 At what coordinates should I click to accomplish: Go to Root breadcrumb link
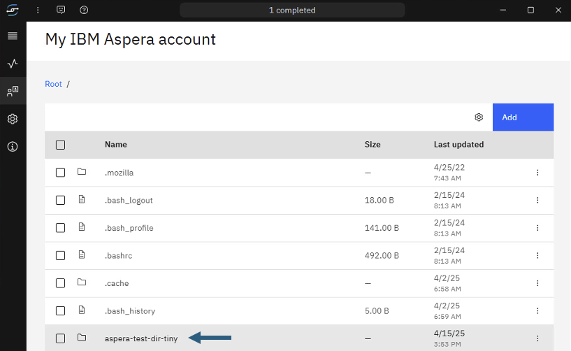pos(54,84)
